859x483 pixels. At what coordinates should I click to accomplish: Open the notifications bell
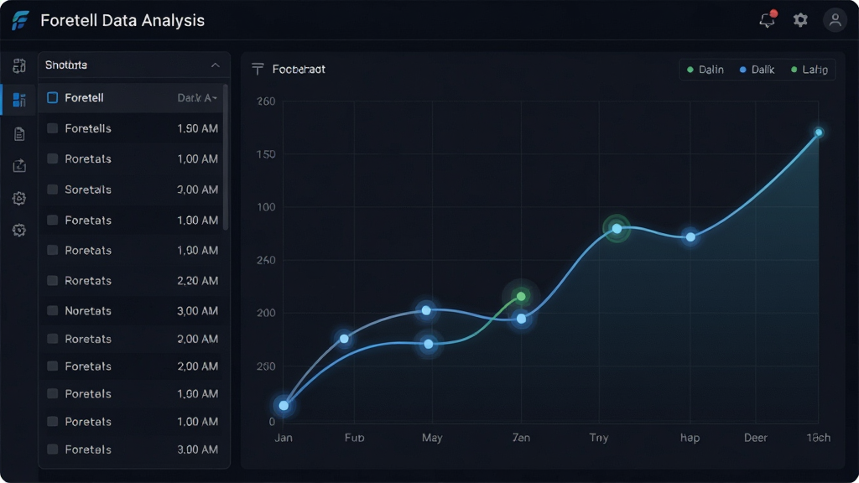pos(768,20)
